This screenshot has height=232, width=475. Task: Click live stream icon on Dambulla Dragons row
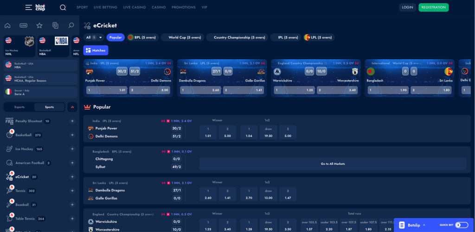point(168,183)
